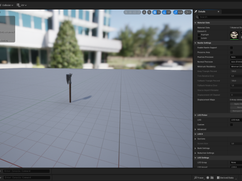Viewport: 242px width, 181px height.
Task: Expand Reduction Settings
Action: [196, 153]
